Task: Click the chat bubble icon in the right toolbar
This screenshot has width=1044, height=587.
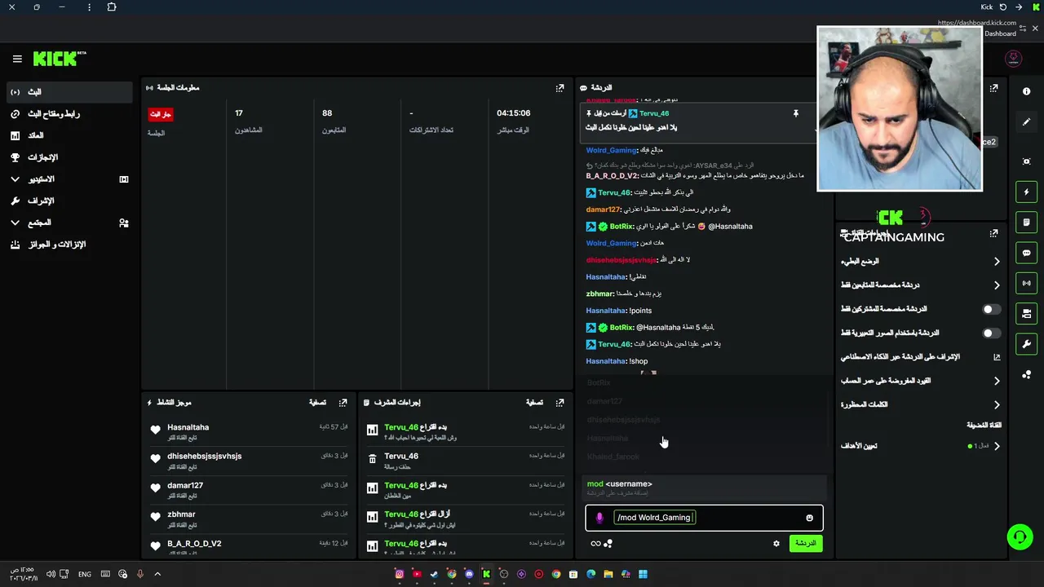Action: 1026,253
